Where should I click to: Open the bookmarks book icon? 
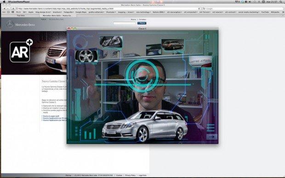pyautogui.click(x=8, y=12)
